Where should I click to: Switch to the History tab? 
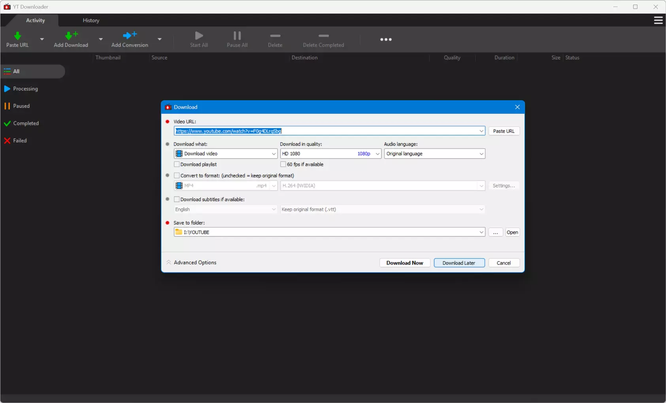(x=91, y=21)
